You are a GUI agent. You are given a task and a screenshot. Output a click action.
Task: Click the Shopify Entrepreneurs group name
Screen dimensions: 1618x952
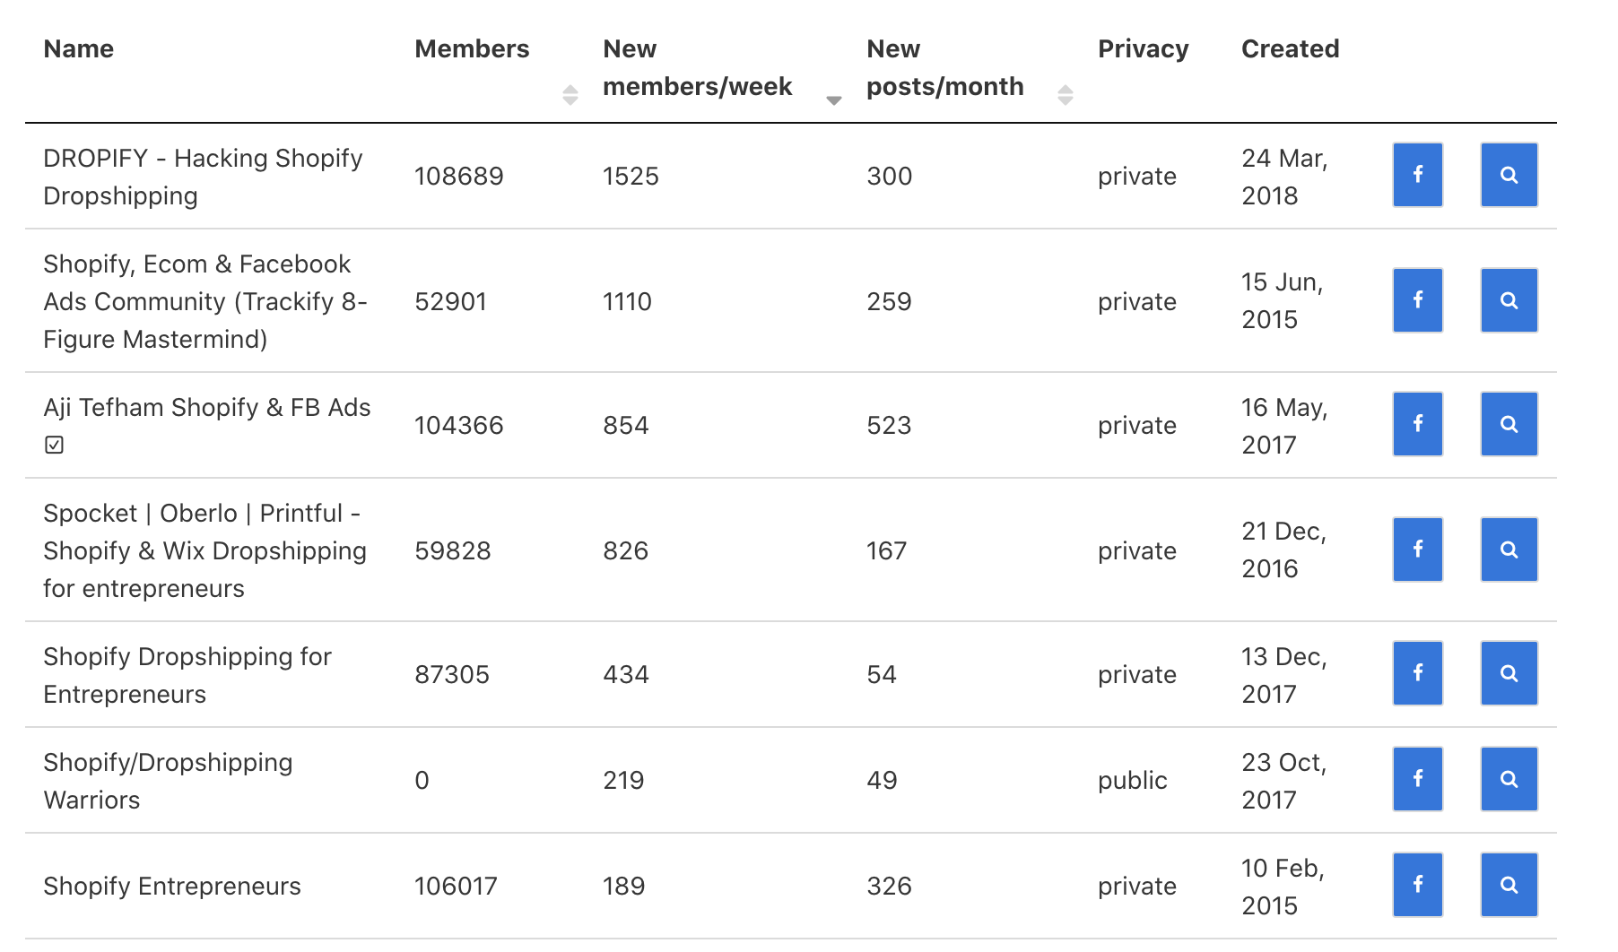click(x=172, y=886)
